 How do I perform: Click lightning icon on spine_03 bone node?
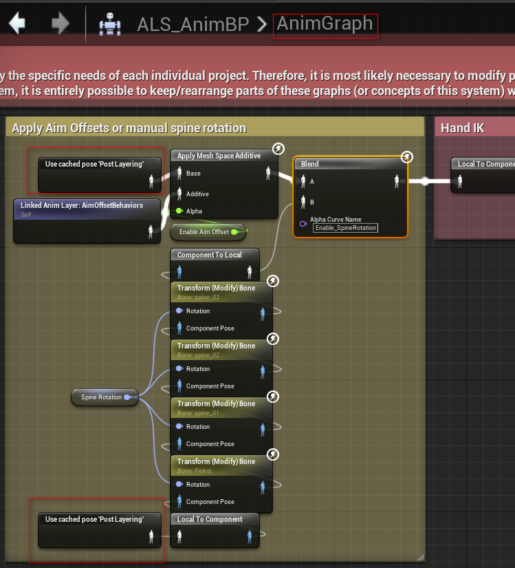click(x=272, y=281)
